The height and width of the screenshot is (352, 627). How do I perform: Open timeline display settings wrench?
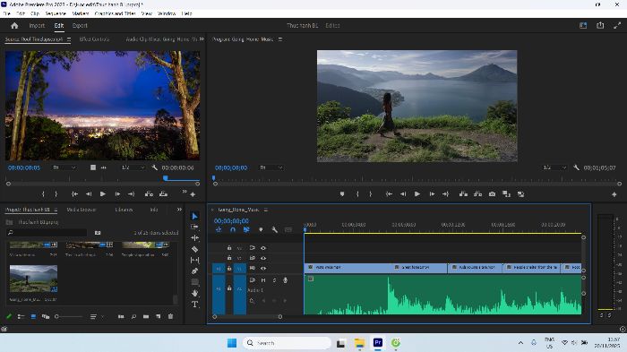(x=274, y=229)
